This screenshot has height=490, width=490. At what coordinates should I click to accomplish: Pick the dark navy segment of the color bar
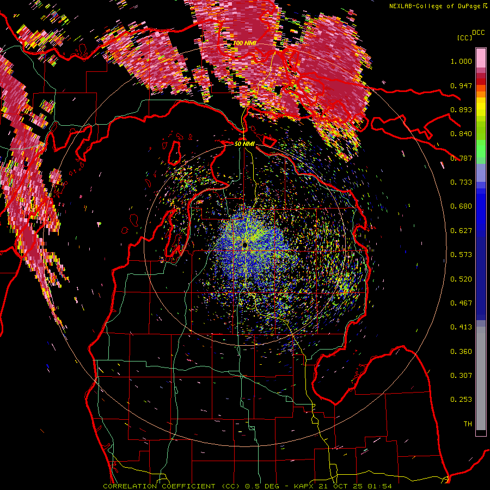[x=481, y=278]
